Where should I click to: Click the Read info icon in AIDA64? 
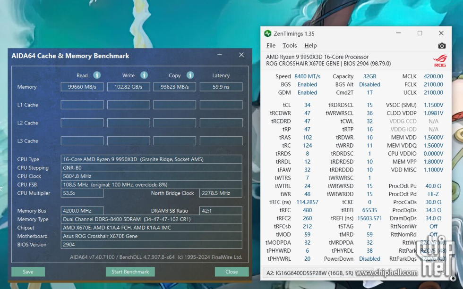point(97,75)
